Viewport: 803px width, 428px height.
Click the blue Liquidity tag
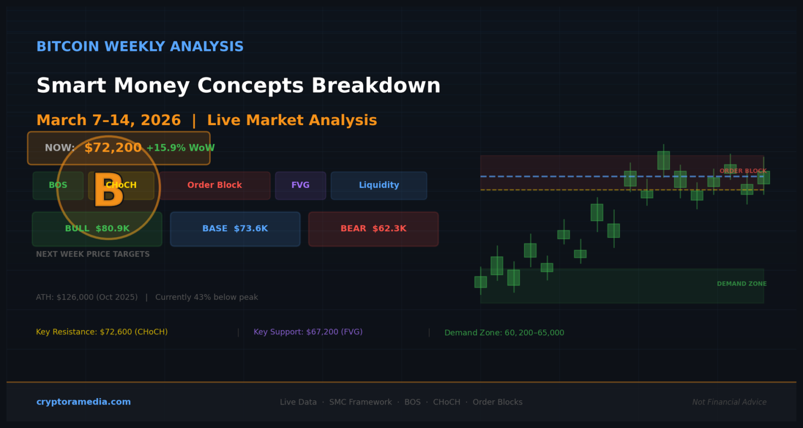[x=378, y=185]
